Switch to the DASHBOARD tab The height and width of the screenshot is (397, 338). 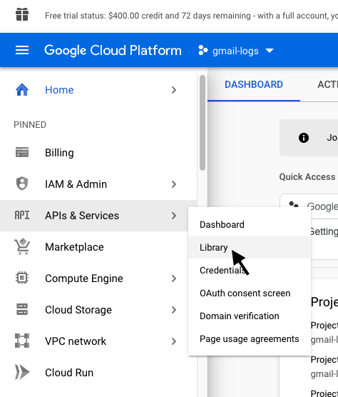click(254, 84)
